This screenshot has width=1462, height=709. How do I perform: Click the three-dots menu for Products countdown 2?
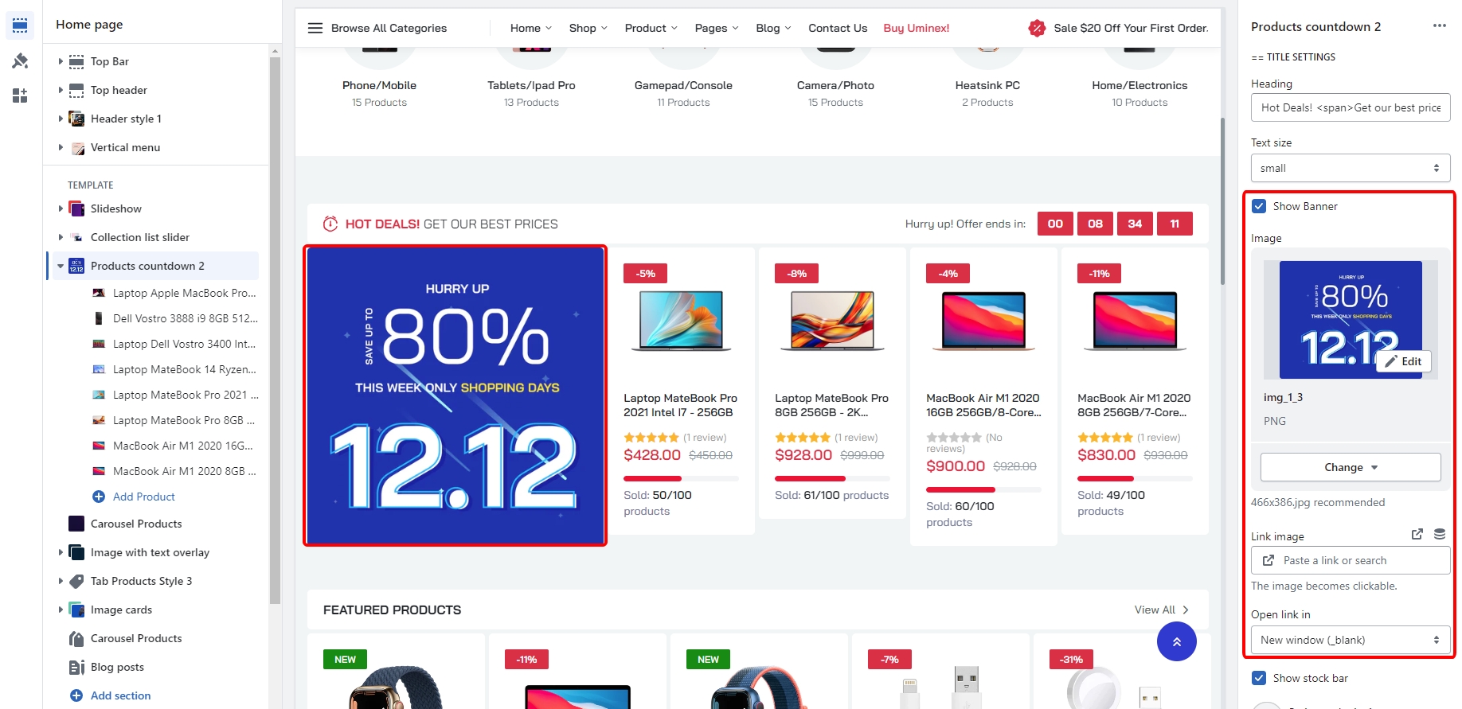tap(1439, 26)
